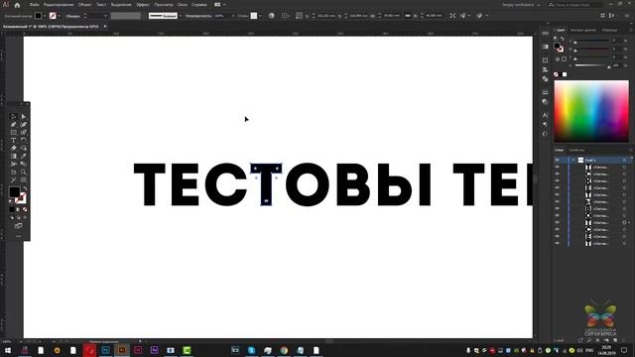Open the Character panel icon in dock
635x357 pixels.
click(x=545, y=115)
